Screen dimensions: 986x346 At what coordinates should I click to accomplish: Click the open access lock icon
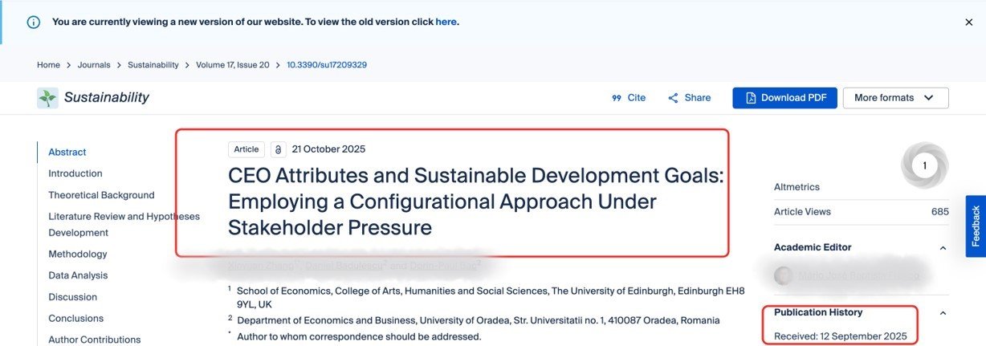pyautogui.click(x=278, y=149)
